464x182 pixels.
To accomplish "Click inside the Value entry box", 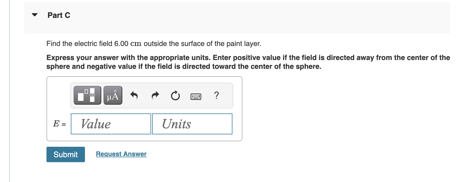I will pos(110,124).
